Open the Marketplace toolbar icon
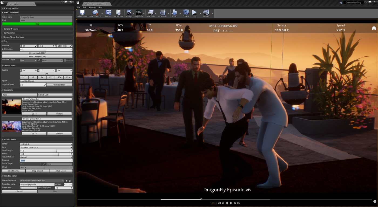The width and height of the screenshot is (378, 207). [x=118, y=13]
